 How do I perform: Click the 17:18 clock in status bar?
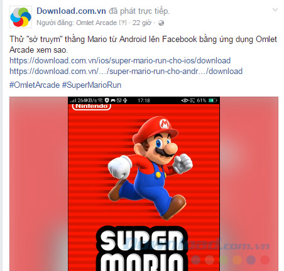coord(144,100)
